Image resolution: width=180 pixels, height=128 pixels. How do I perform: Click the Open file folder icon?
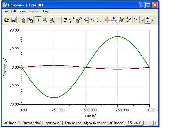[7, 20]
